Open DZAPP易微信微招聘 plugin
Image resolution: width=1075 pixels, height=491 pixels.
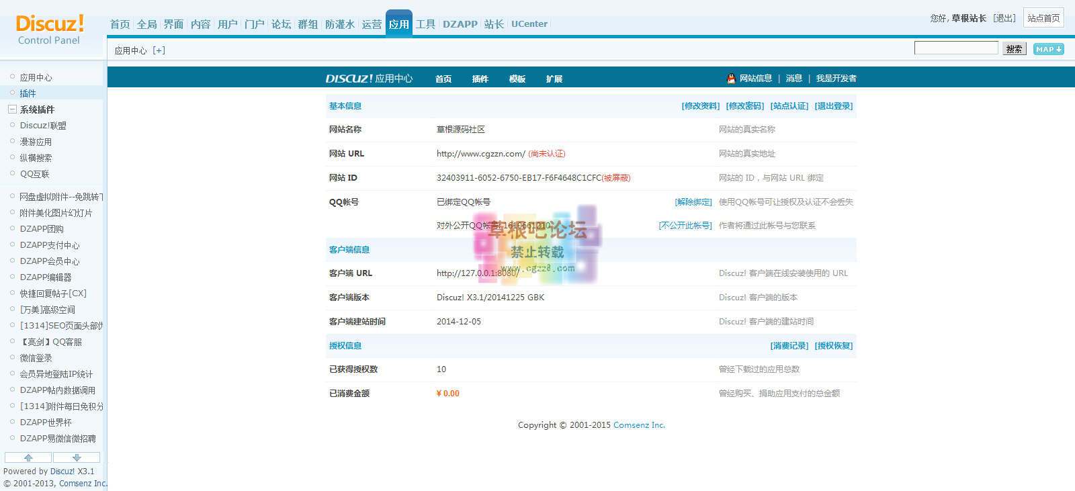tap(58, 439)
